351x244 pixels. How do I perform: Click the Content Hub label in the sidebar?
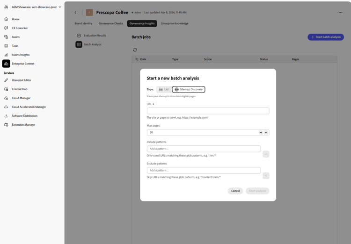click(x=20, y=89)
